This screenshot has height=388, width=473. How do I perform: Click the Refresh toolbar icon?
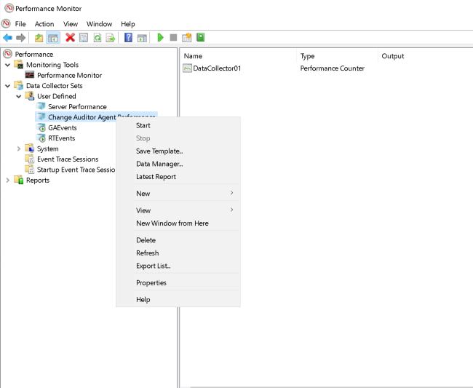tap(97, 38)
